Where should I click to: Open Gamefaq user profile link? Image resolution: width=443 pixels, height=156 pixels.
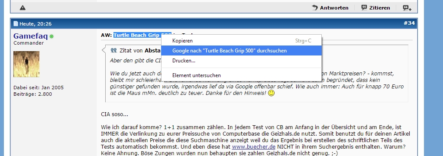[x=30, y=36]
